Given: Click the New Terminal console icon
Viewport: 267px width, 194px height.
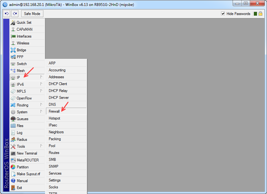Looking at the screenshot, I should point(13,153).
